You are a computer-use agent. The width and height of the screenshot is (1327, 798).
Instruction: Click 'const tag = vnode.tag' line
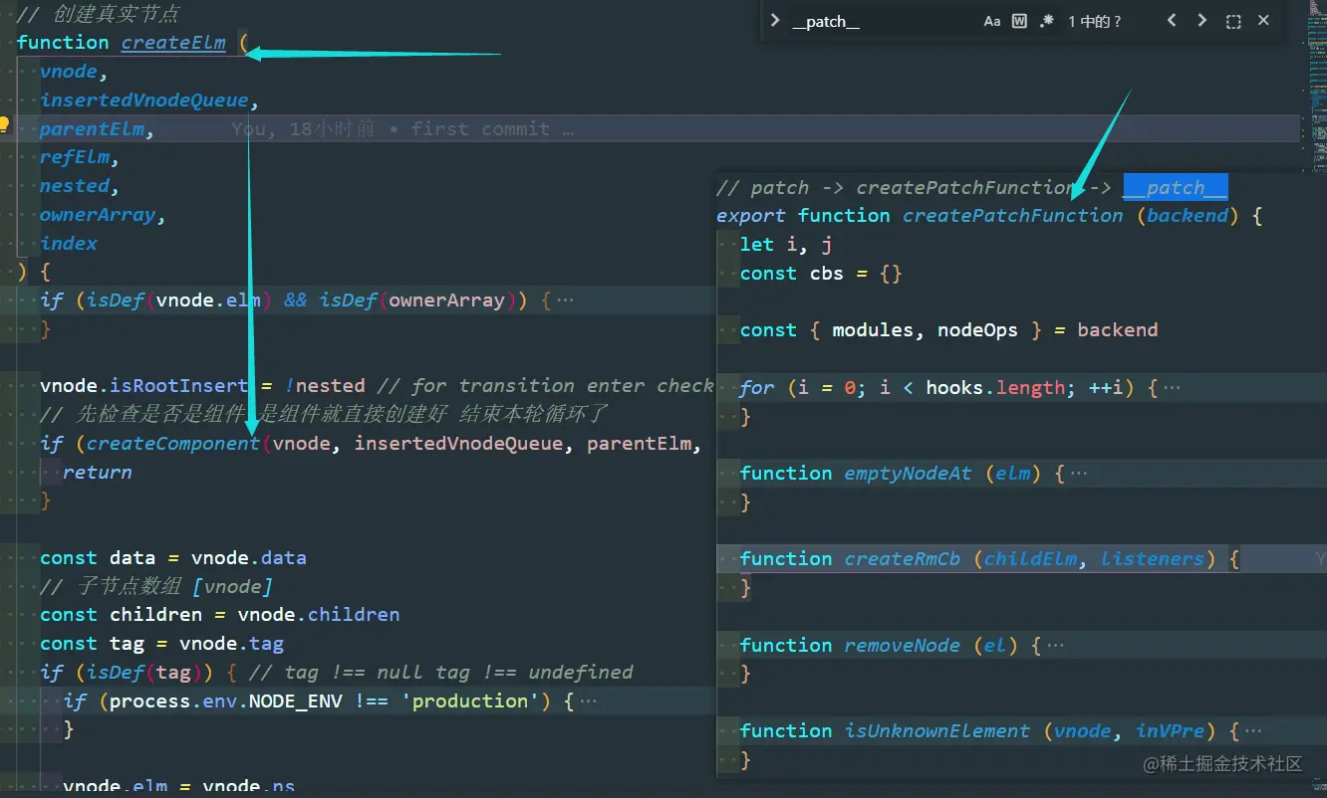[x=161, y=644]
